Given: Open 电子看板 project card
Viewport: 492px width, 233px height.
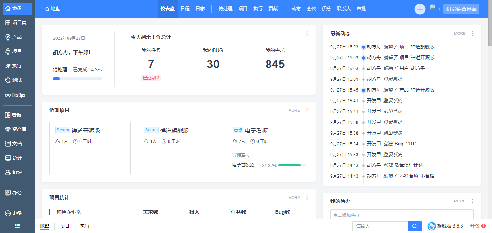Looking at the screenshot, I should [267, 148].
